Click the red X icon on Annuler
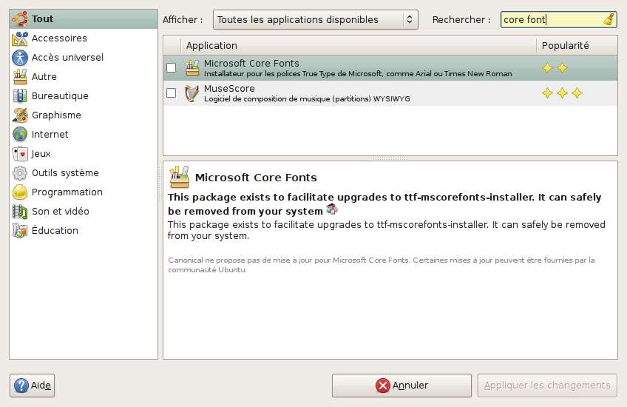Screen dimensions: 627x407 click(x=383, y=386)
